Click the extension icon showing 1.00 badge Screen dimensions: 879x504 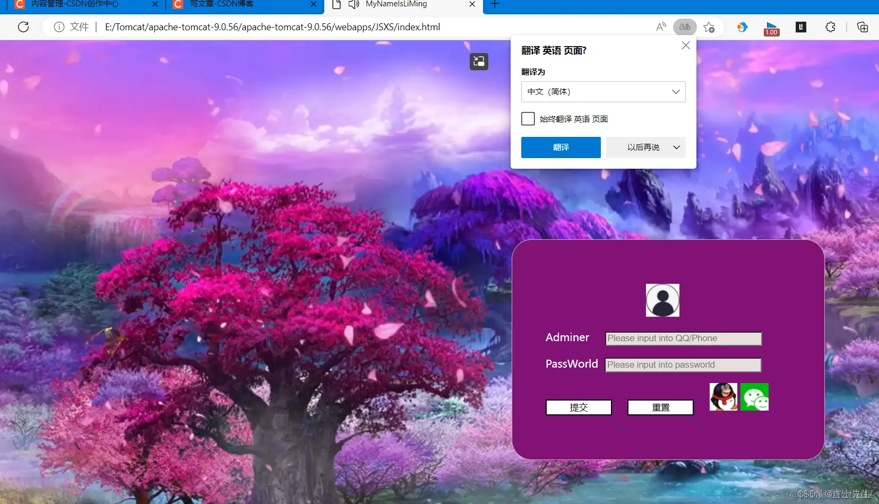point(771,27)
